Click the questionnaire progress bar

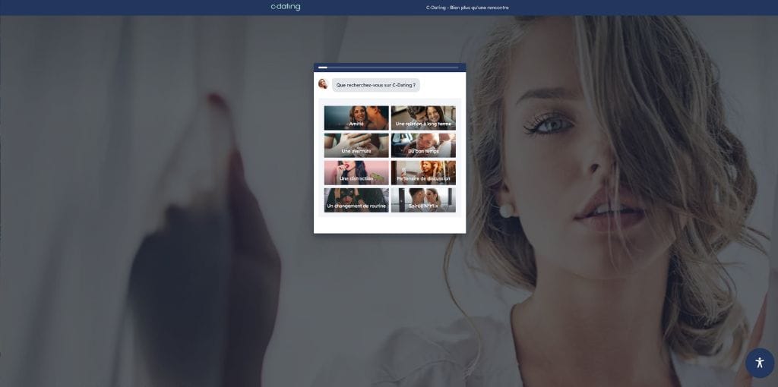tap(388, 68)
